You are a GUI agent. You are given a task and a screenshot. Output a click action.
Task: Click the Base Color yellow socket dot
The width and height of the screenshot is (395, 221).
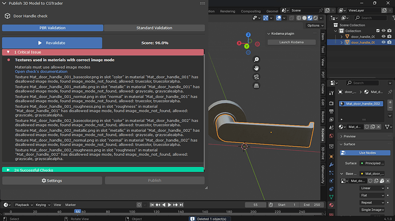coord(362,174)
